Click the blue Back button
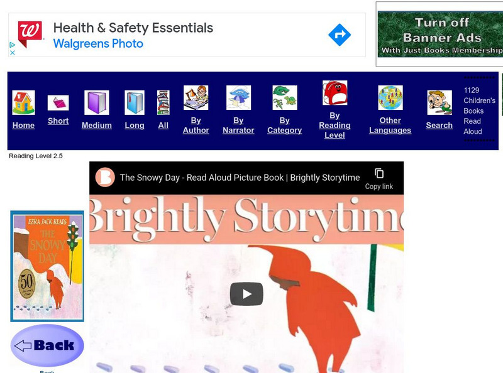Viewport: 503px width, 373px height. [47, 345]
